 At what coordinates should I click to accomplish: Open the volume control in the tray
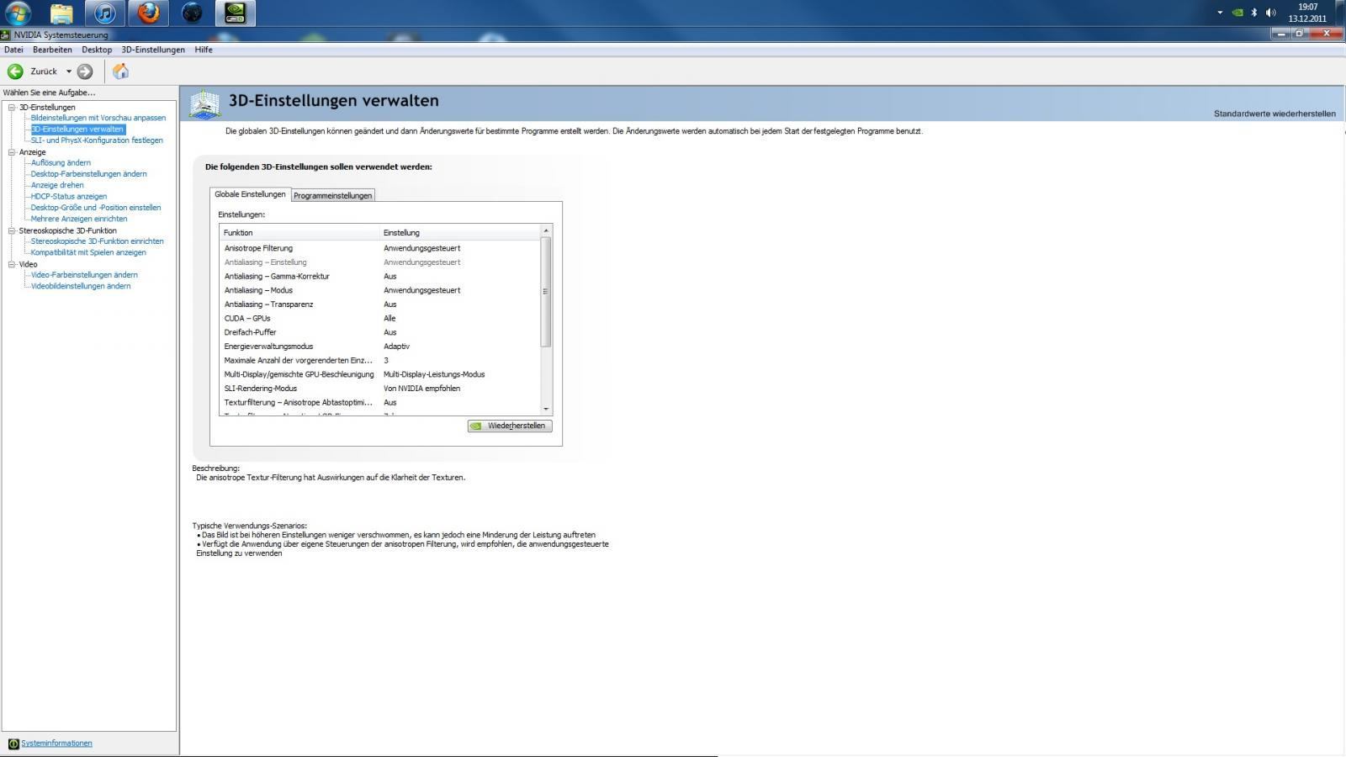pyautogui.click(x=1270, y=13)
